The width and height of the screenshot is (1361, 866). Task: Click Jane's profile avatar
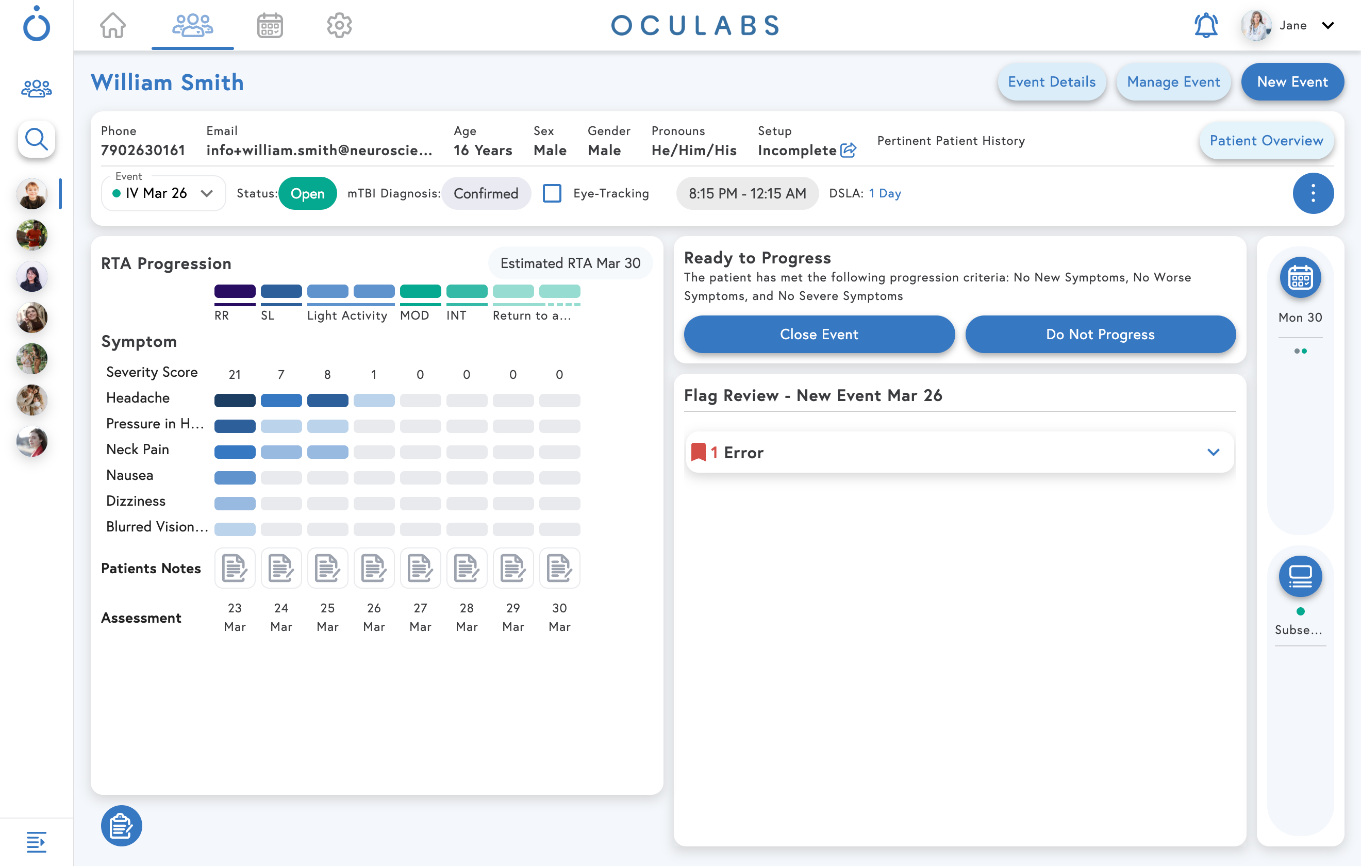(1255, 25)
